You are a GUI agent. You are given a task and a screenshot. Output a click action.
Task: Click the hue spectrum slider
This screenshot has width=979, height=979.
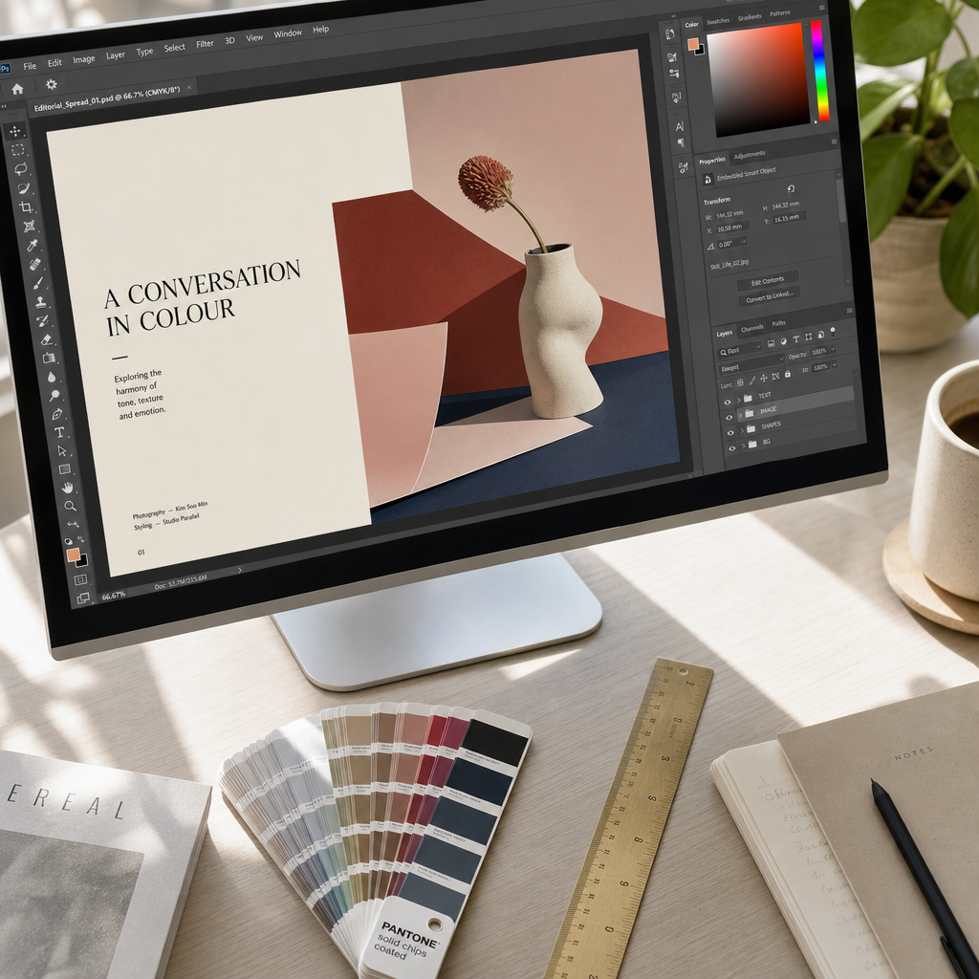pos(819,71)
